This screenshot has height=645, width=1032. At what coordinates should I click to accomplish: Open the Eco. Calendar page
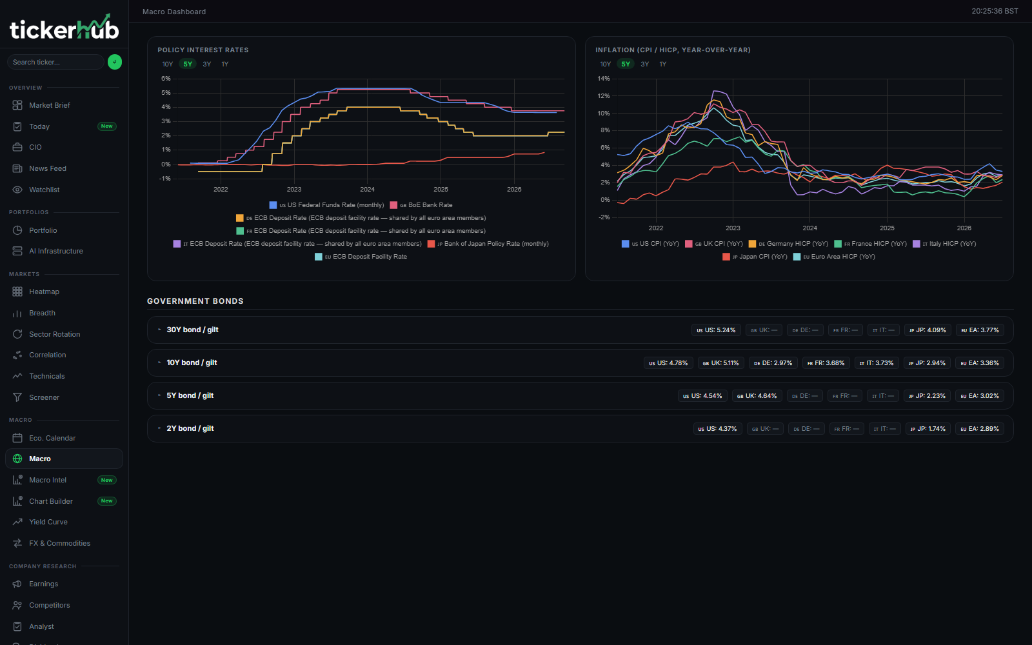[x=64, y=438]
